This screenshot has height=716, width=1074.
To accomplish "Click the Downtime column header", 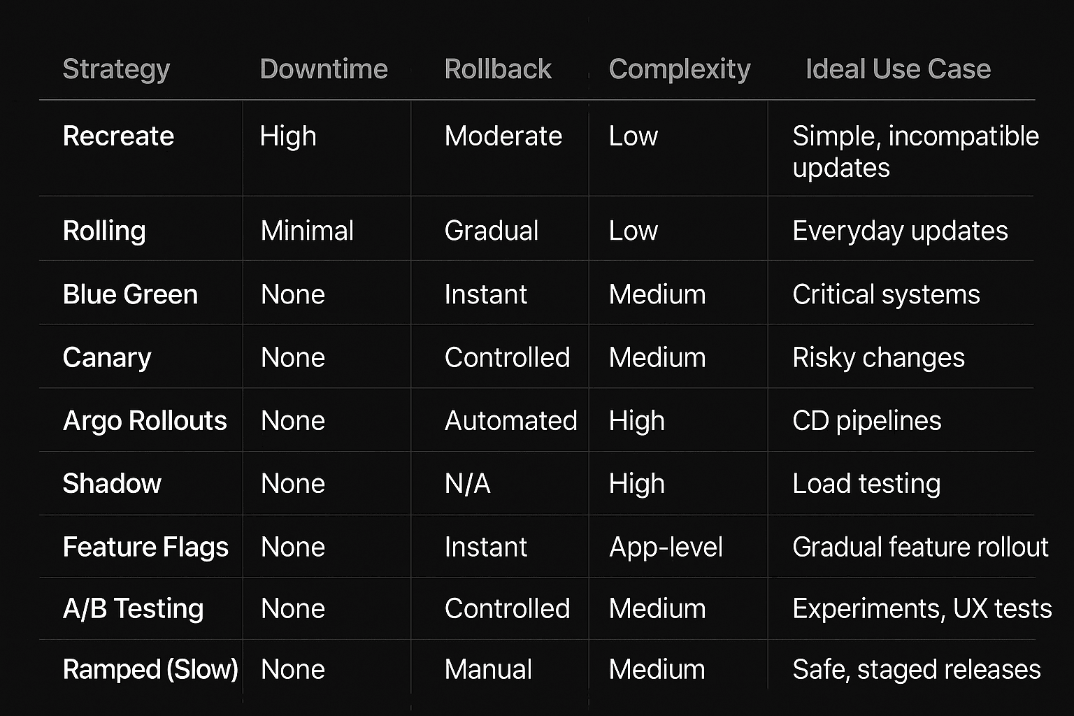I will point(323,69).
